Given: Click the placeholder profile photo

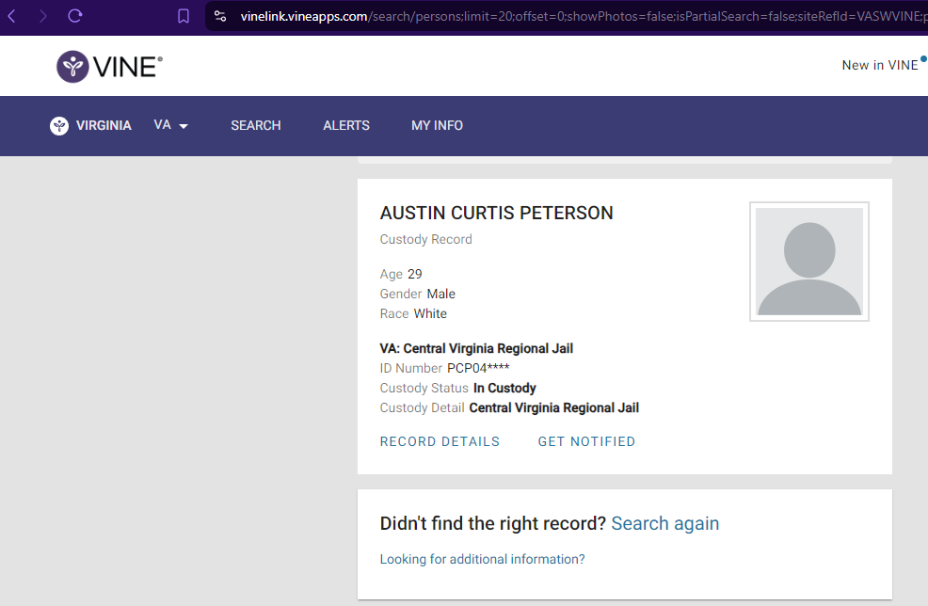Looking at the screenshot, I should point(809,262).
